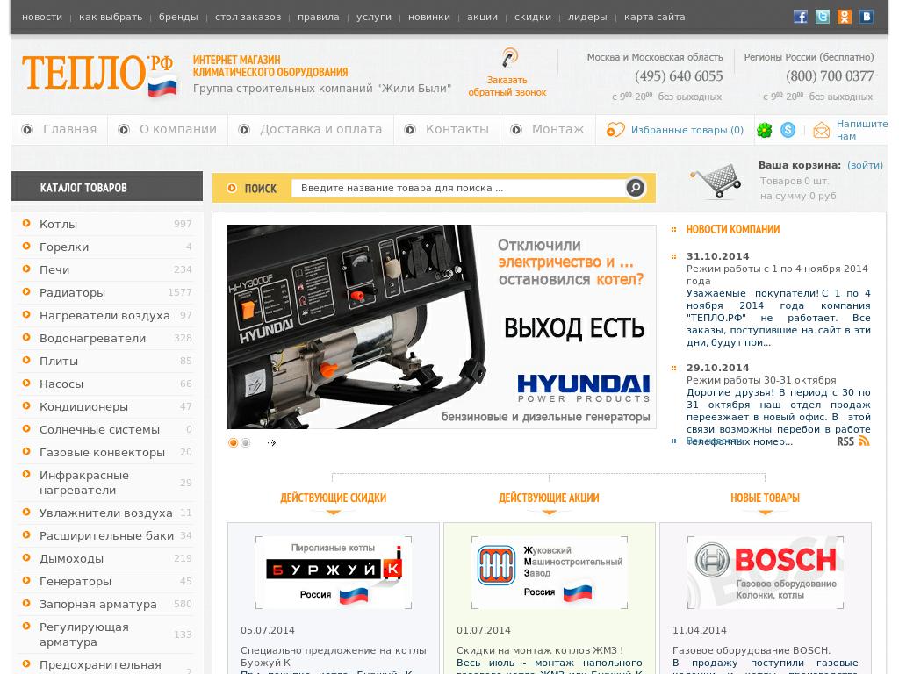Open the VKontakte social icon
Image resolution: width=899 pixels, height=674 pixels.
tap(867, 16)
